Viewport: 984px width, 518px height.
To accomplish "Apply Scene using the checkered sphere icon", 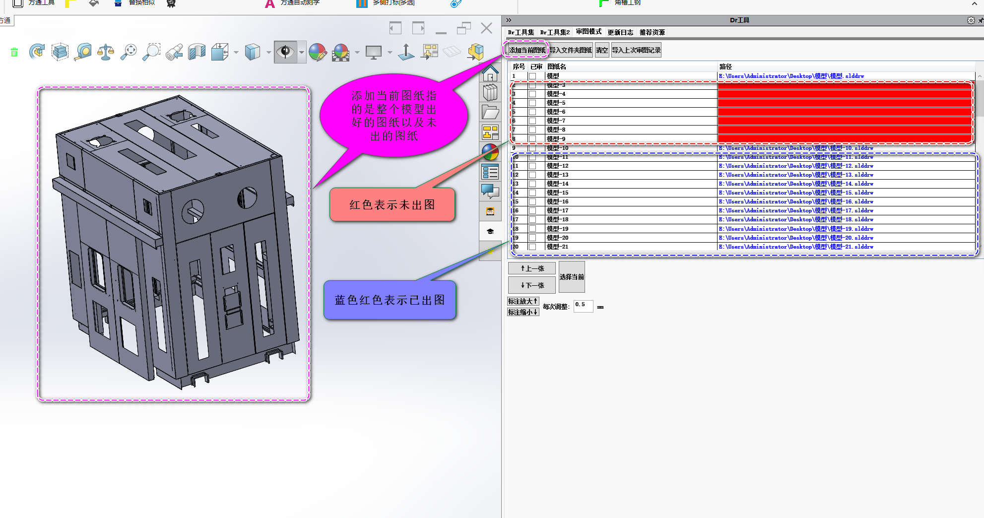I will (341, 51).
